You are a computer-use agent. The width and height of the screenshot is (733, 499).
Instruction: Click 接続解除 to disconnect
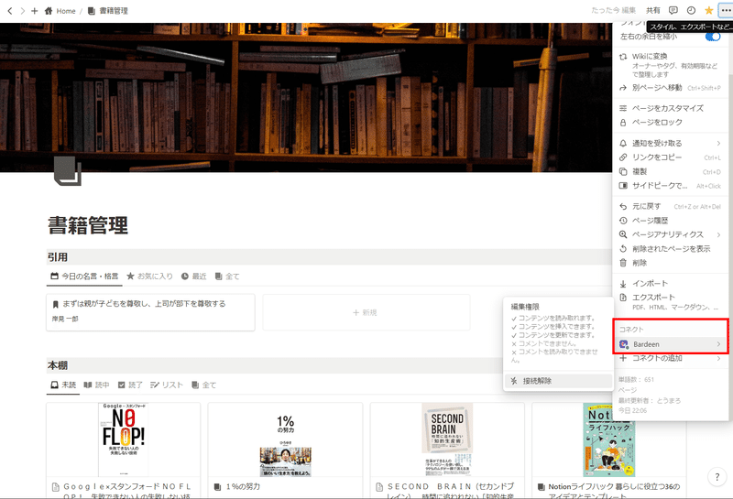(x=558, y=381)
